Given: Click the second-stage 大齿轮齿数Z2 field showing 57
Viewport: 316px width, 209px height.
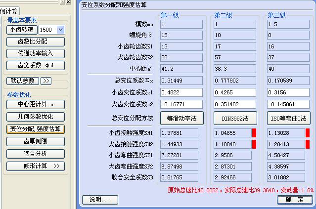Looking at the screenshot, I should [235, 57].
